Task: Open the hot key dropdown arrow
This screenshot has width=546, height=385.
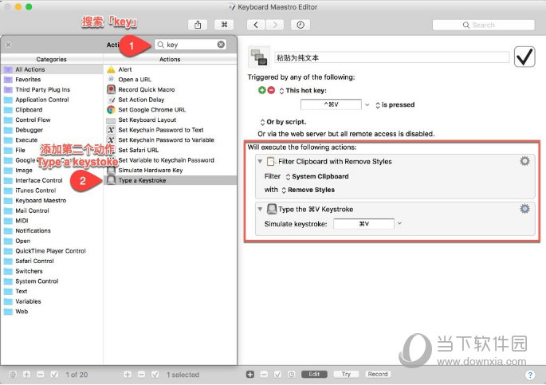Action: coord(367,104)
